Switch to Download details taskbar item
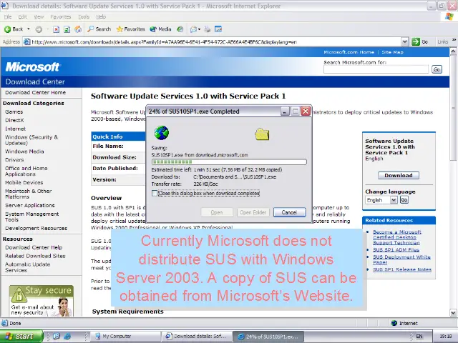The width and height of the screenshot is (458, 343). point(198,337)
